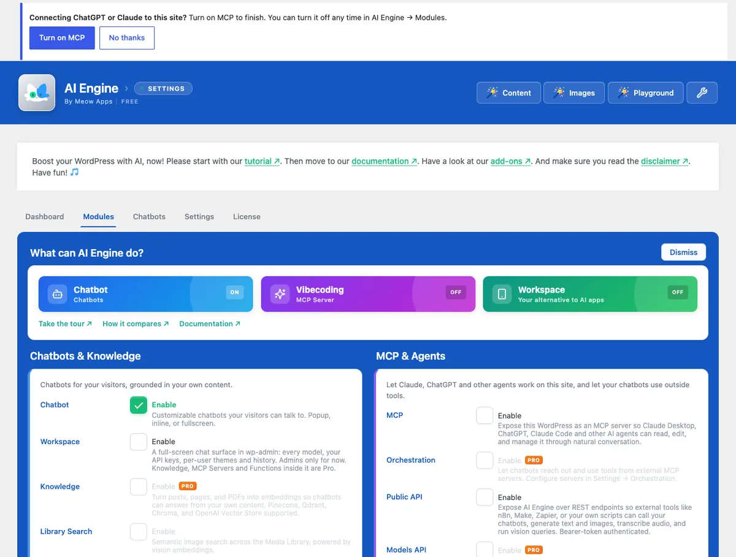
Task: Go to the Settings tab
Action: click(199, 217)
